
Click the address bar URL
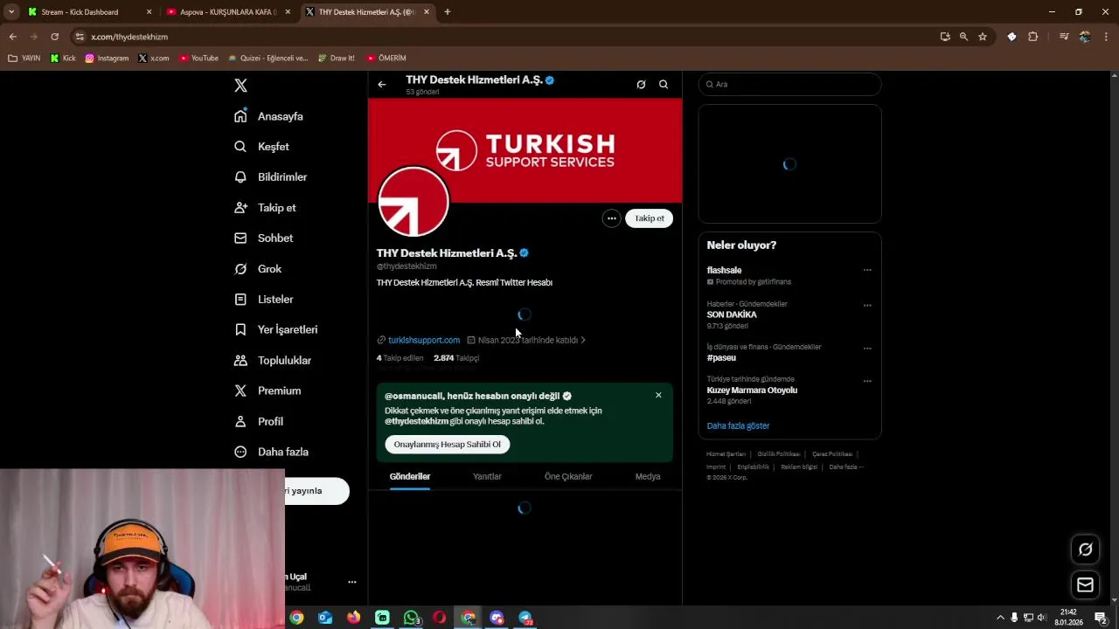[129, 37]
